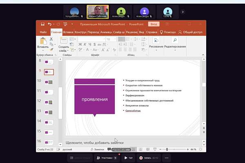Toggle italic К formatting
Image resolution: width=245 pixels, height=163 pixels.
coord(85,44)
